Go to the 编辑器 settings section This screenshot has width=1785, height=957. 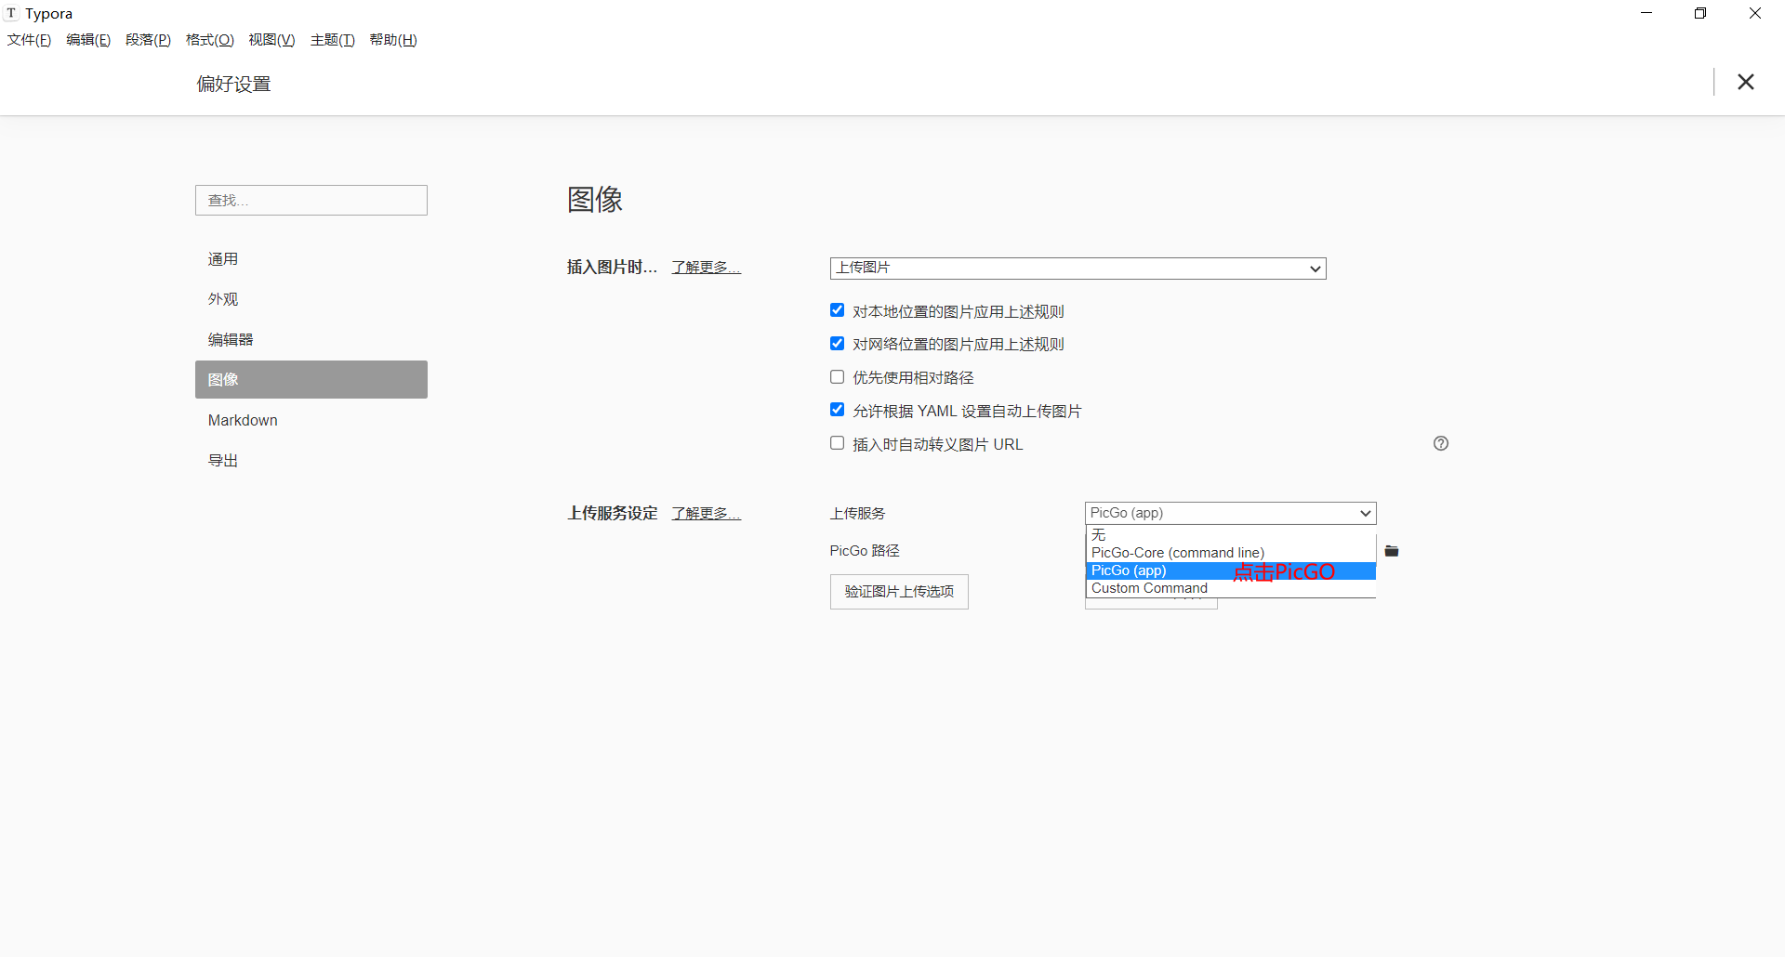click(x=311, y=340)
